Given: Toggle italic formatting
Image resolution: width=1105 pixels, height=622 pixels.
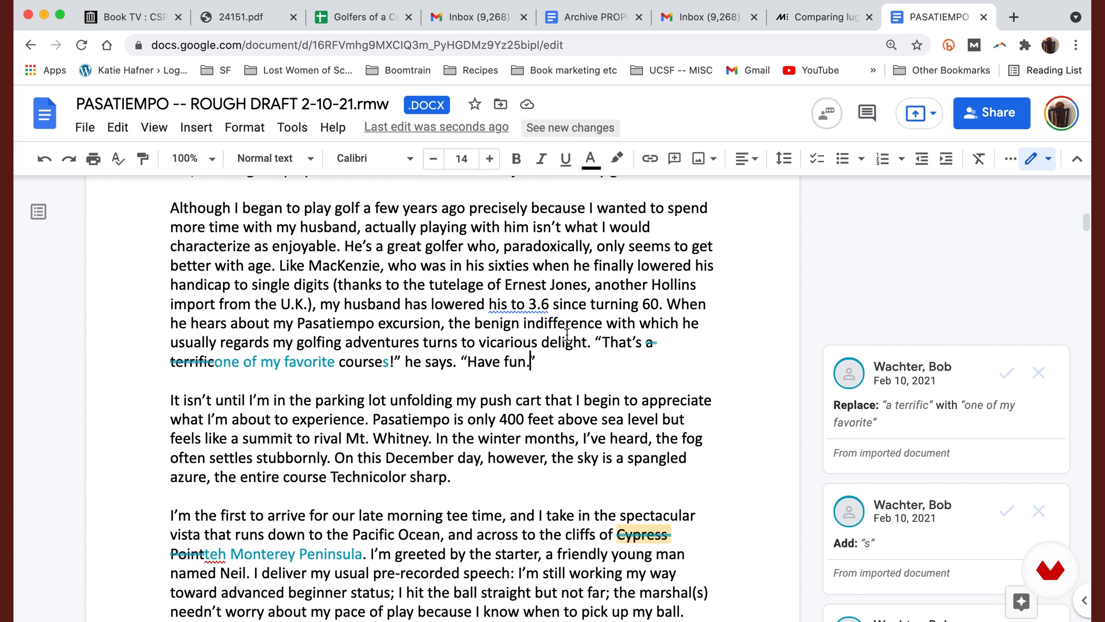Looking at the screenshot, I should click(x=541, y=159).
